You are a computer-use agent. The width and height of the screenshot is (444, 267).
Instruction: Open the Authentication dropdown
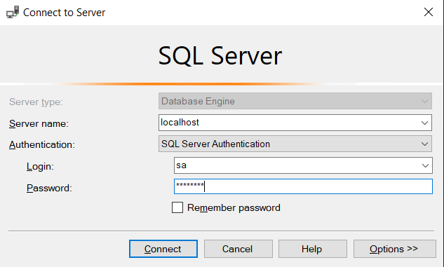pos(295,144)
